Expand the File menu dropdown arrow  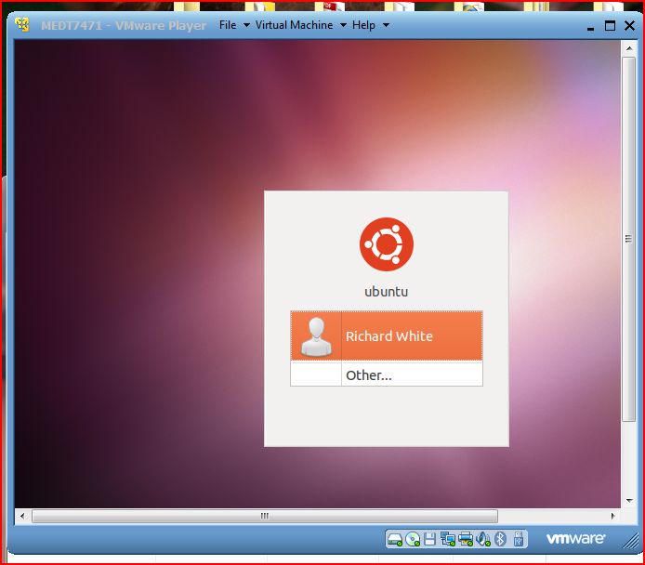pyautogui.click(x=246, y=25)
